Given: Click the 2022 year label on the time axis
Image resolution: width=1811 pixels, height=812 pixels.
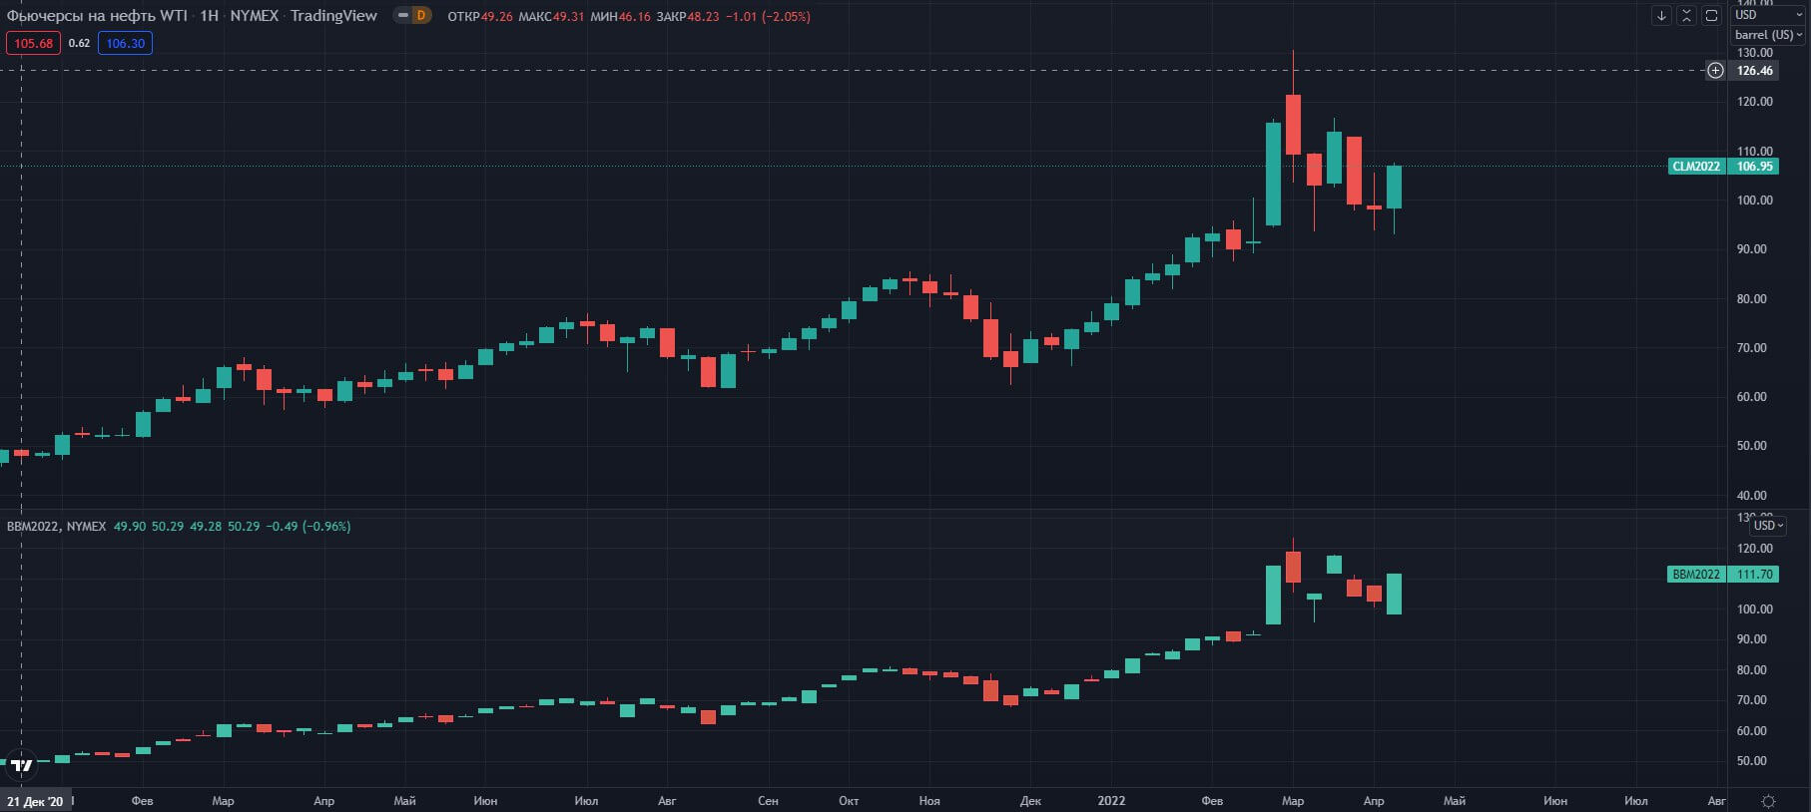Looking at the screenshot, I should pos(1111,801).
